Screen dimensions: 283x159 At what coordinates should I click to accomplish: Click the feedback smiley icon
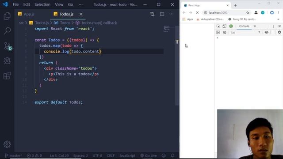click(x=164, y=155)
